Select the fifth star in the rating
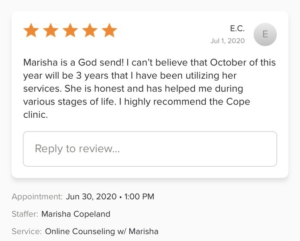The image size is (300, 241). point(109,31)
